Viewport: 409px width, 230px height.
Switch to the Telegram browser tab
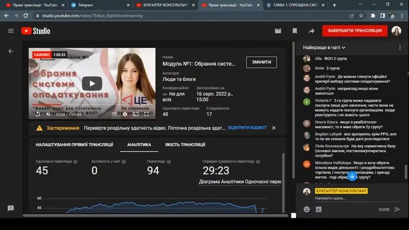tap(100, 5)
